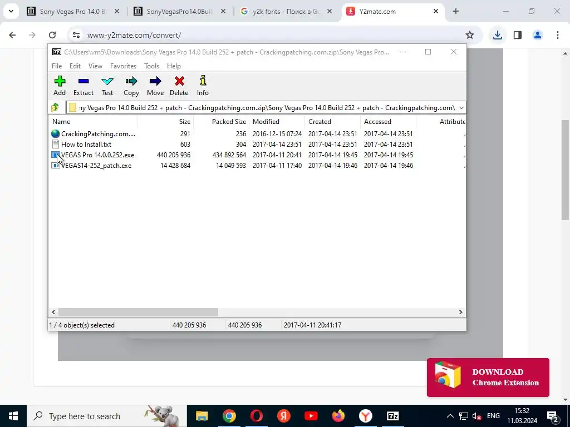Screen dimensions: 570x427
Task: Go up one folder level icon
Action: point(55,107)
